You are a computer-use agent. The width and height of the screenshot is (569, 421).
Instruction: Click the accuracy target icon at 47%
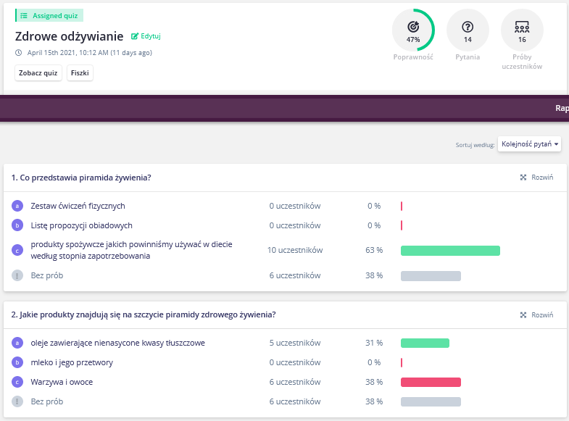point(413,27)
